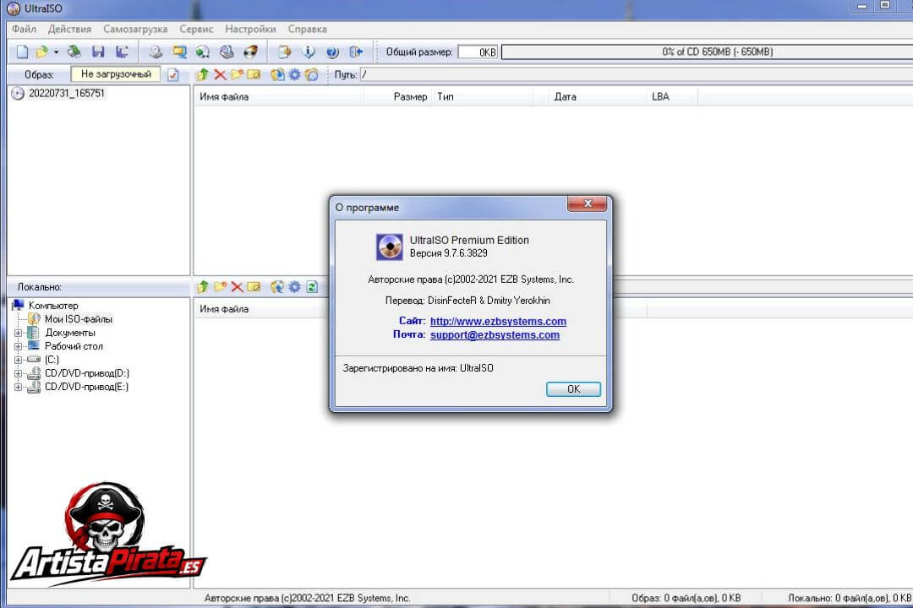This screenshot has width=913, height=608.
Task: Sort by Размер column header
Action: click(x=397, y=96)
